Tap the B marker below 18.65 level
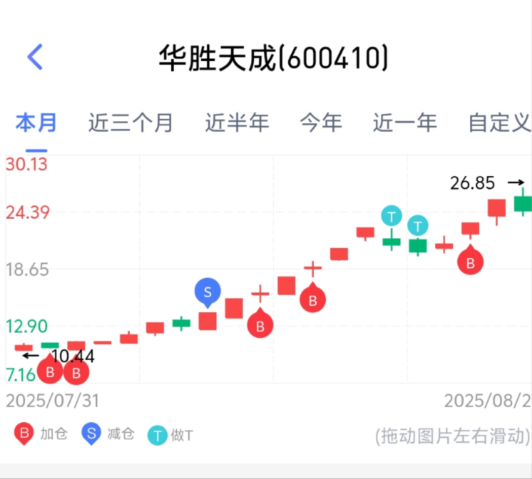 click(x=313, y=298)
